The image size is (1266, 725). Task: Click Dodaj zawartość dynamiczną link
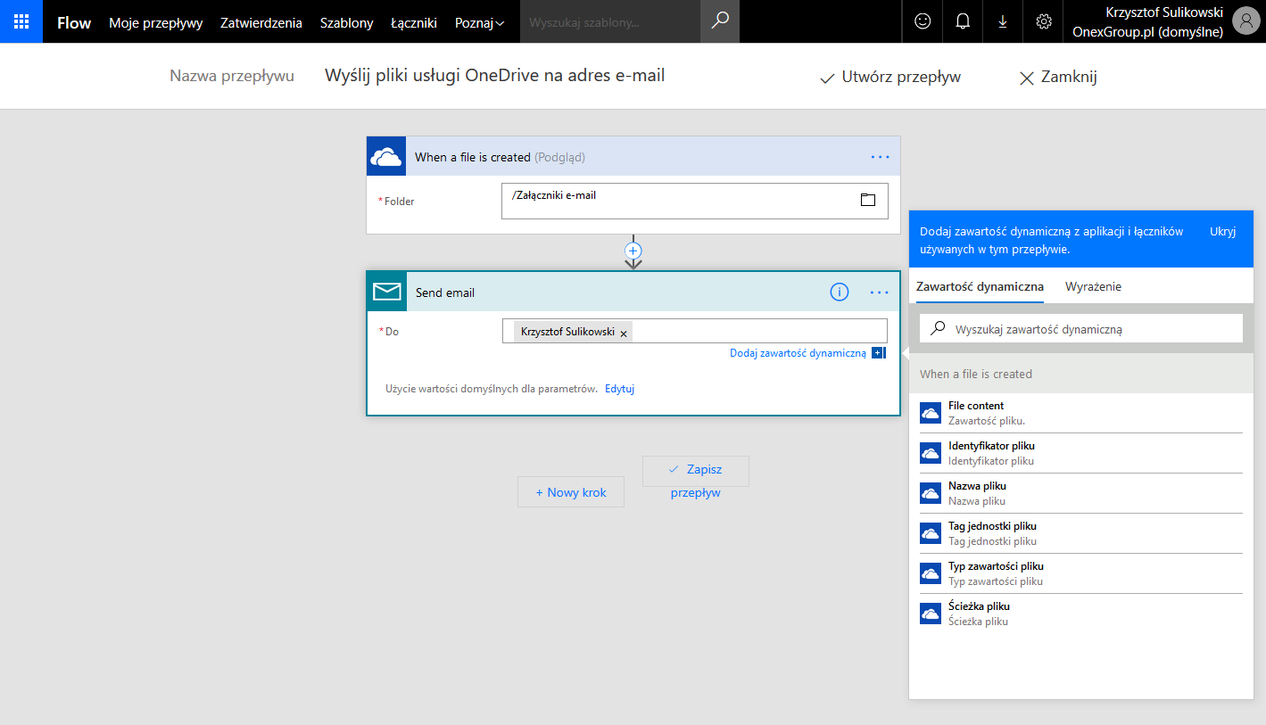tap(798, 353)
